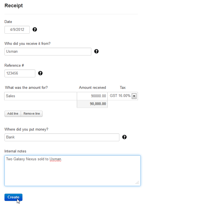Open help for 'Who did you receive it from?'
Screen dimensions: 199x204
96,51
